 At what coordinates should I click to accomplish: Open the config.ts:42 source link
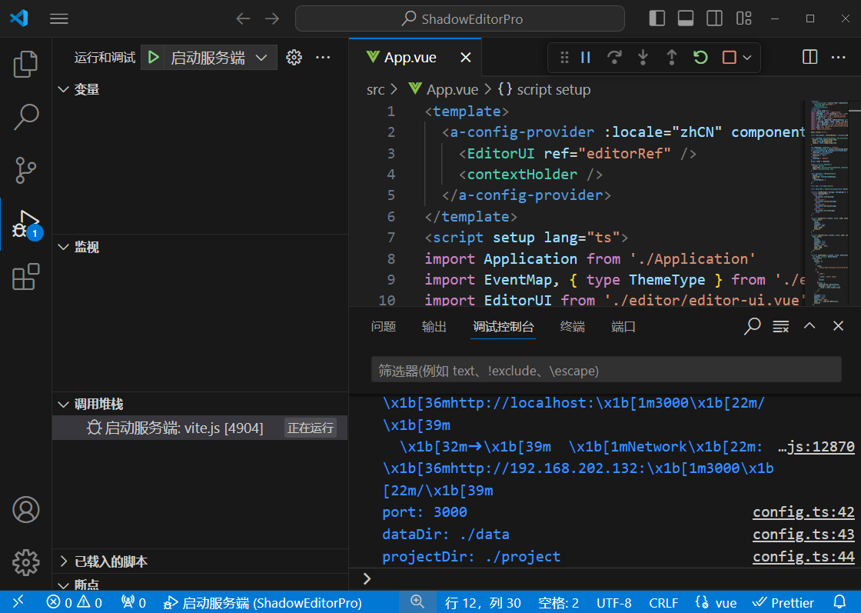803,512
